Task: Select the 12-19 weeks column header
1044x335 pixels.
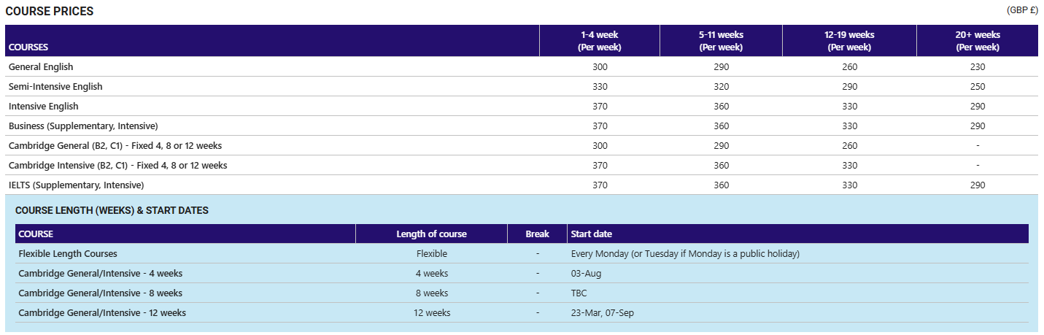Action: 849,41
